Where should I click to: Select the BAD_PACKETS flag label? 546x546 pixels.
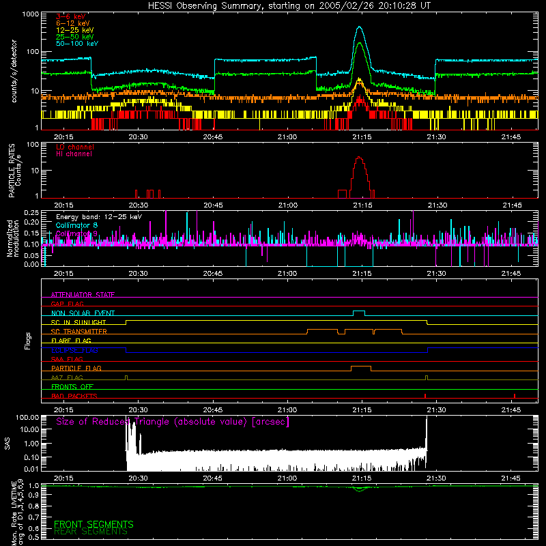point(74,396)
